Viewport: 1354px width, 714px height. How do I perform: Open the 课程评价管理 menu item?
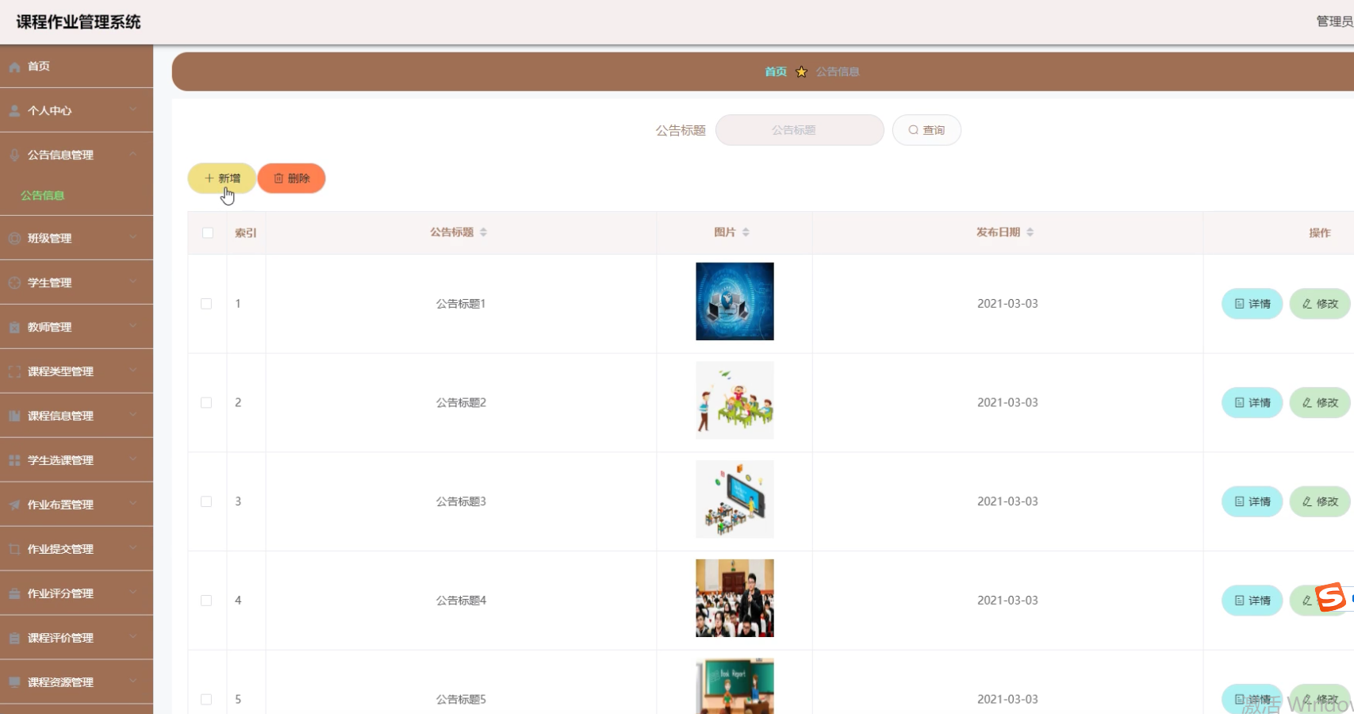pyautogui.click(x=76, y=638)
